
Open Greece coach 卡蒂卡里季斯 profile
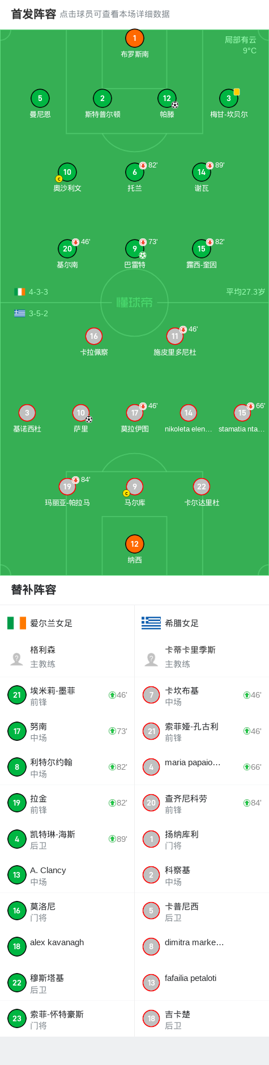coord(202,657)
